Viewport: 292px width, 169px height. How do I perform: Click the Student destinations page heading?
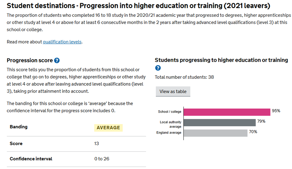pos(138,6)
